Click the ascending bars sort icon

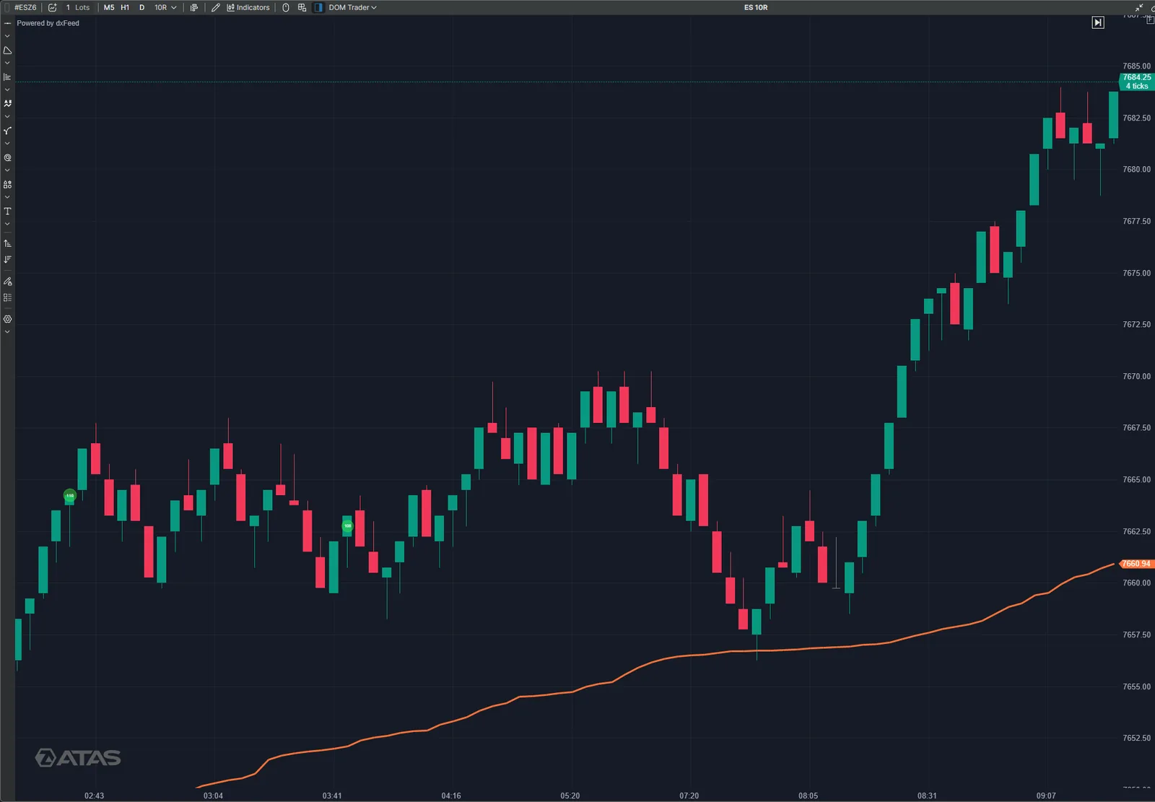7,243
